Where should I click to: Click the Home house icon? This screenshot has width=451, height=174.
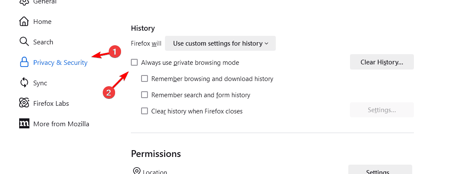click(24, 21)
